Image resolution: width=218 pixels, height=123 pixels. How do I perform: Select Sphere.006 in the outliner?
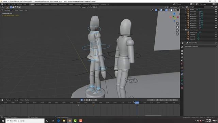point(193,23)
